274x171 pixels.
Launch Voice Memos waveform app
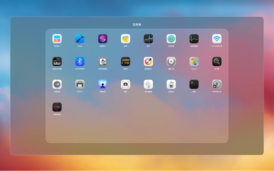57,107
